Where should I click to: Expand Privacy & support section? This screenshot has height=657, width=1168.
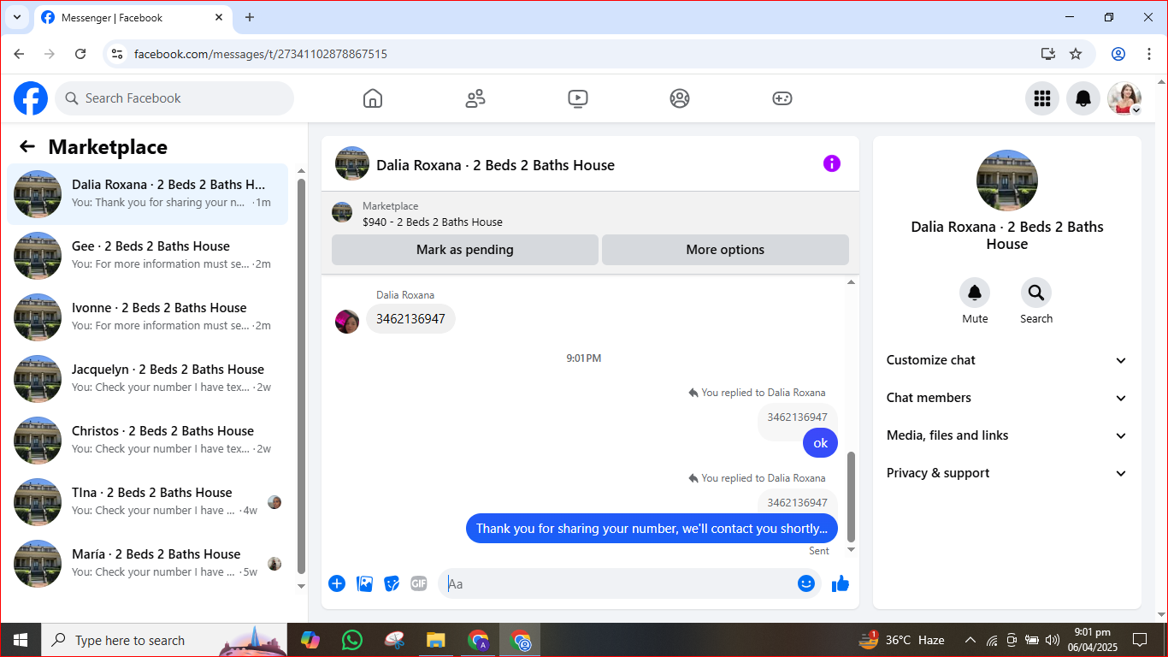[1007, 473]
